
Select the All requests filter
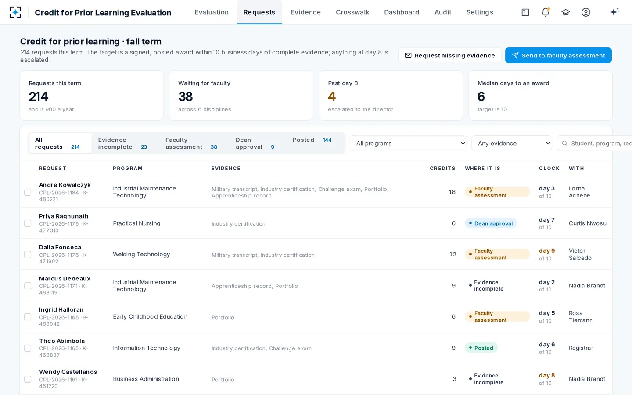[60, 144]
